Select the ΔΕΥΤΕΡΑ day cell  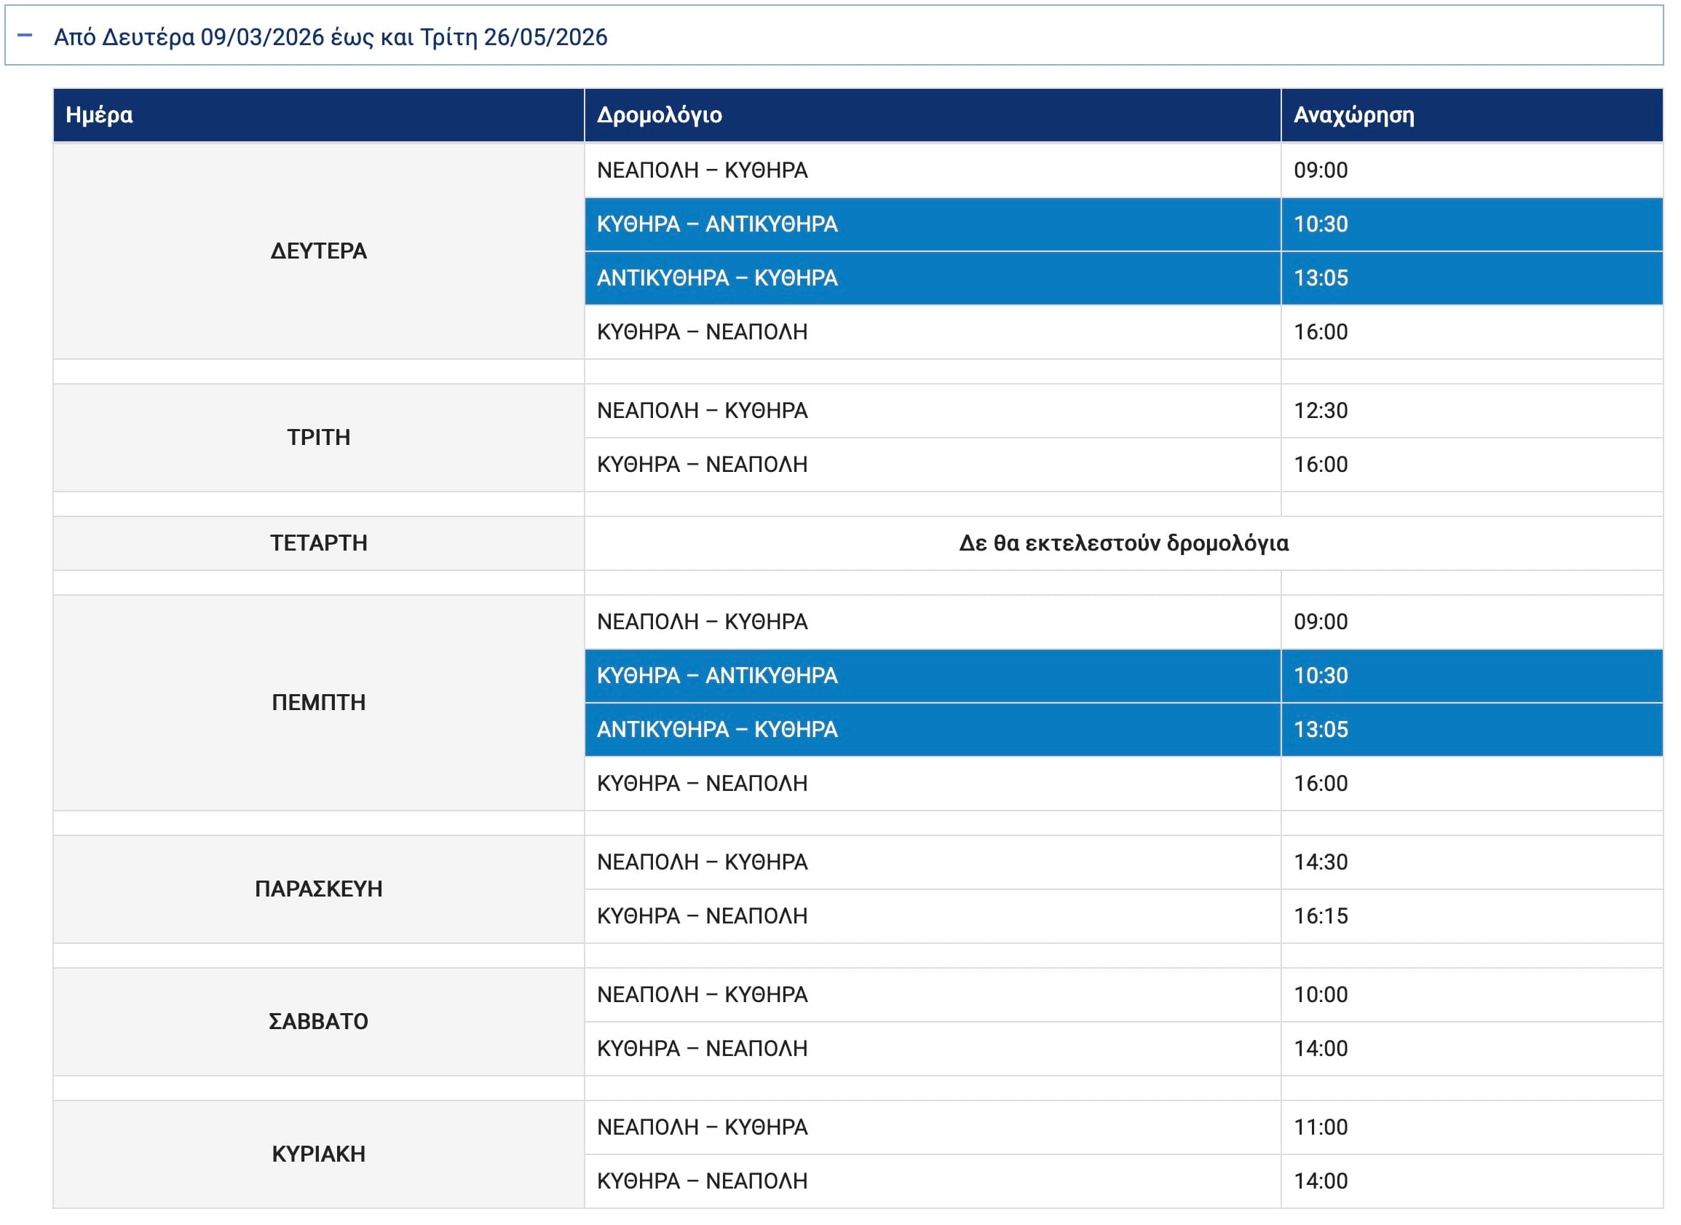click(319, 251)
